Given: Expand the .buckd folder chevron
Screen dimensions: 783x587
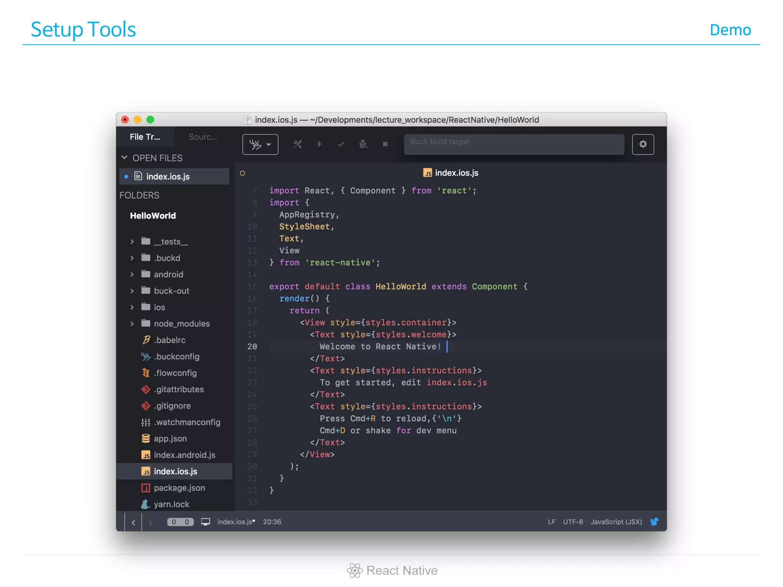Looking at the screenshot, I should pos(132,258).
